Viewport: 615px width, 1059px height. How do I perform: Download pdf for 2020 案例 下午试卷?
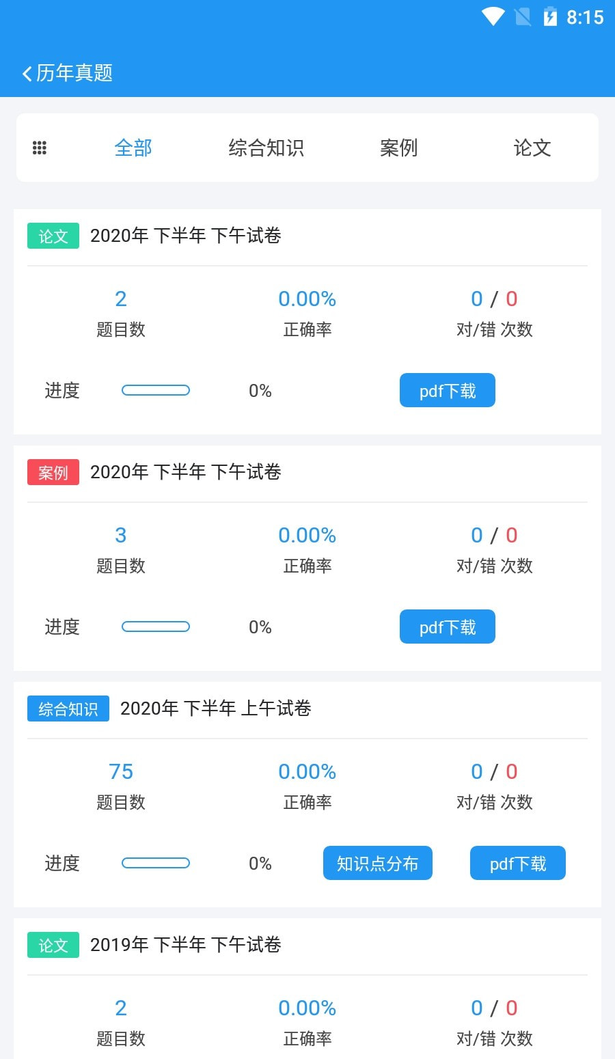coord(447,627)
